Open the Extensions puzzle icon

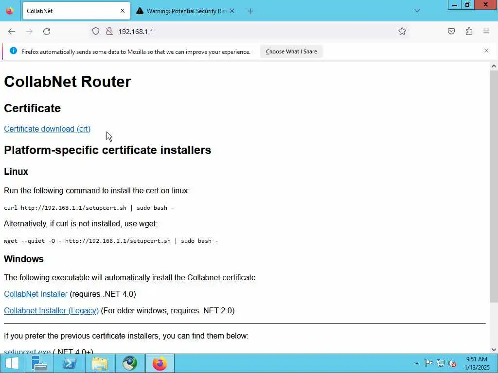pyautogui.click(x=469, y=31)
